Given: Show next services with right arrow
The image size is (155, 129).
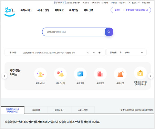Looking at the screenshot, I should pyautogui.click(x=151, y=76).
